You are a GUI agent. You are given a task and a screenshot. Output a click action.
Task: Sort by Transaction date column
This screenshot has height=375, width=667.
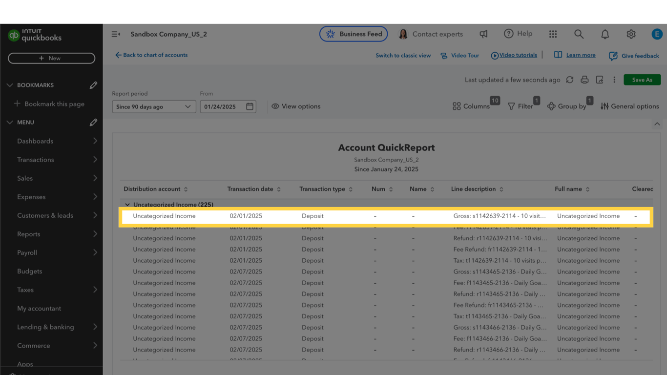point(278,189)
